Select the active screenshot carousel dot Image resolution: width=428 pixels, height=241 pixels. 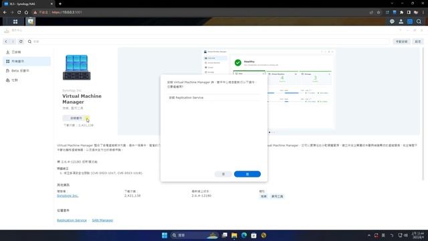click(270, 133)
